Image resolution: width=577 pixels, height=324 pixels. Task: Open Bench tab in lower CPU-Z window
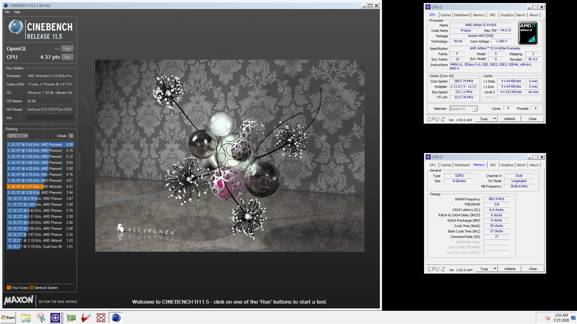[521, 165]
